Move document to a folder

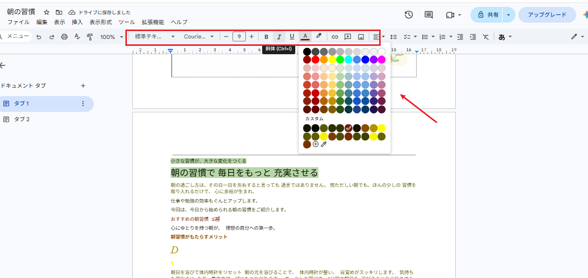pos(58,12)
